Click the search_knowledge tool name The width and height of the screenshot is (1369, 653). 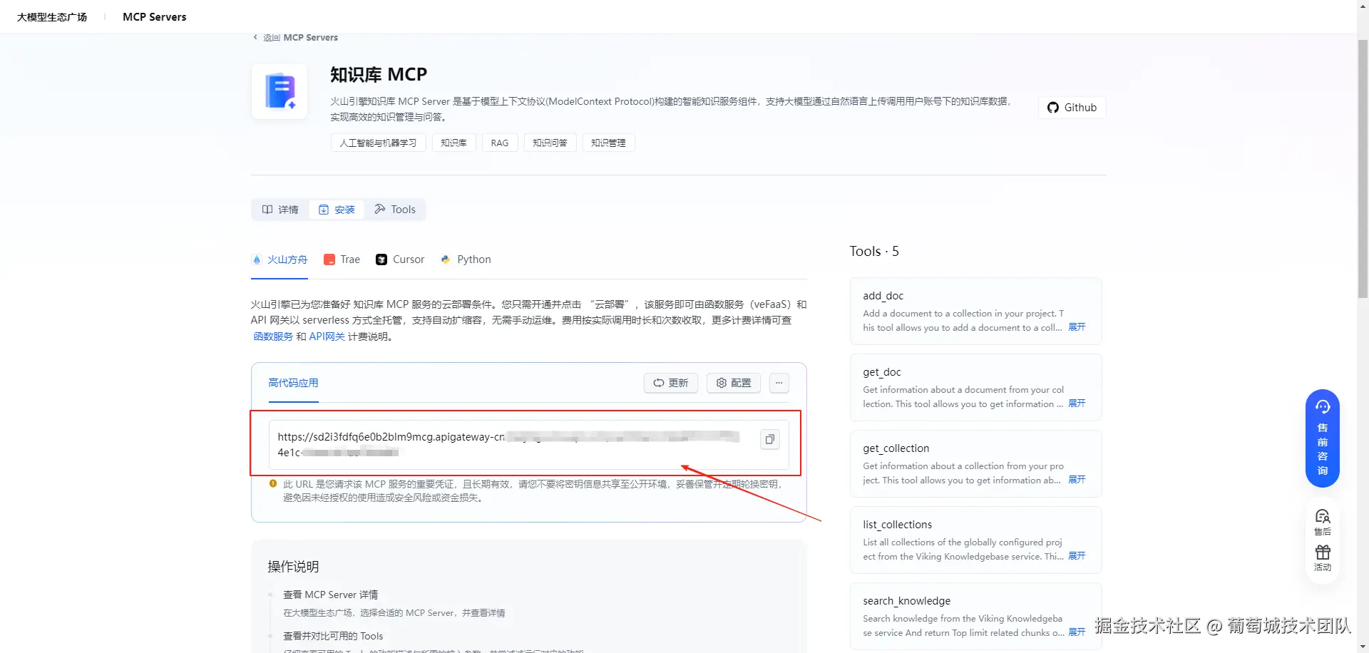[907, 601]
